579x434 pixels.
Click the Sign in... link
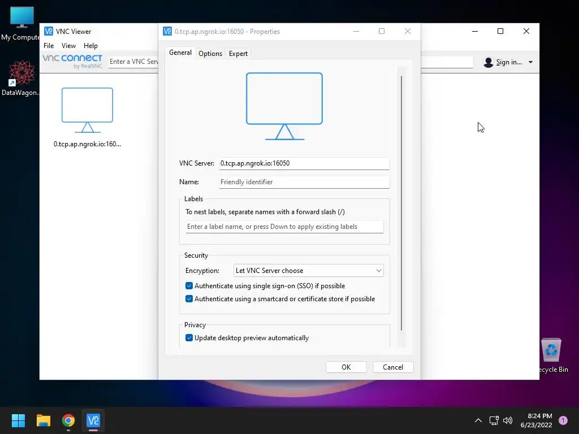509,62
